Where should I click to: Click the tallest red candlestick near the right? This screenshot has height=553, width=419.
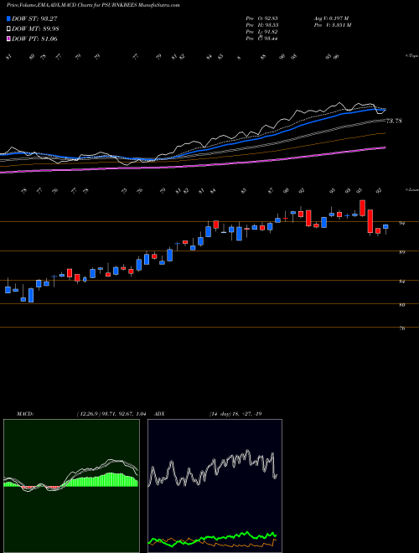click(x=370, y=221)
